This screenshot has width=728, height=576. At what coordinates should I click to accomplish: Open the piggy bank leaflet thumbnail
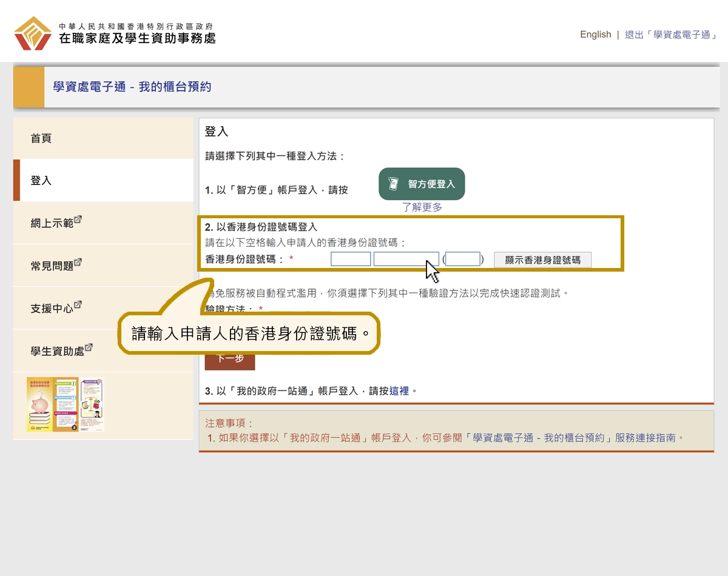(52, 404)
